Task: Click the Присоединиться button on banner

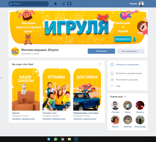Action: (x=123, y=39)
